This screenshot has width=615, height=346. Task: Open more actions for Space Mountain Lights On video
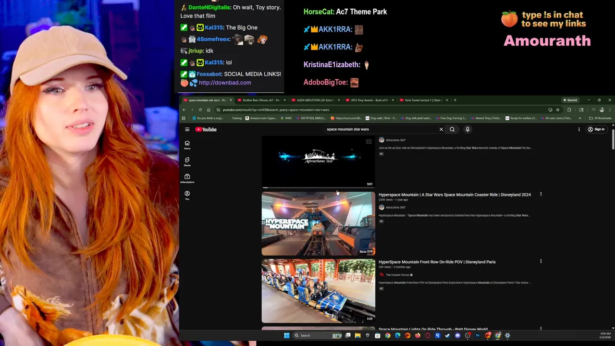coord(541,329)
